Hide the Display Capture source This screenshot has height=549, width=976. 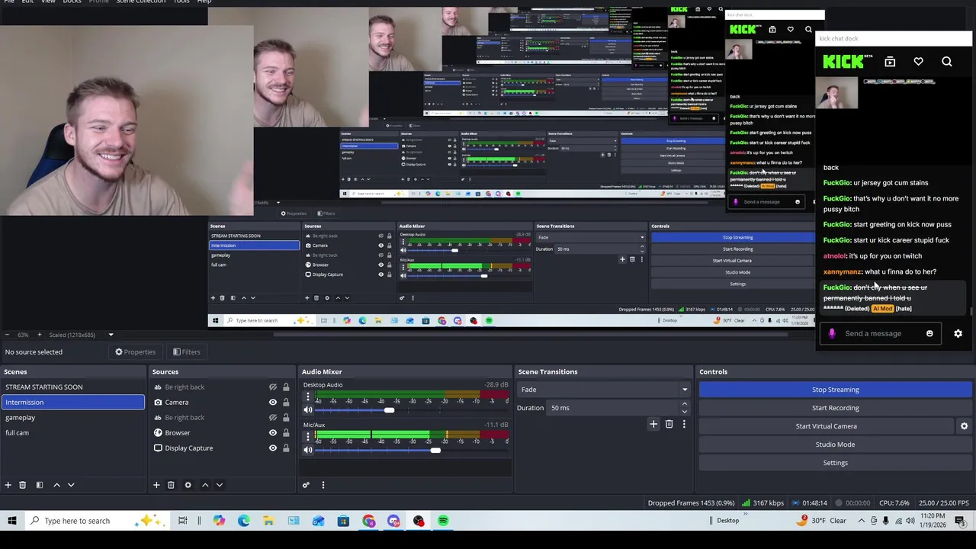pyautogui.click(x=272, y=448)
